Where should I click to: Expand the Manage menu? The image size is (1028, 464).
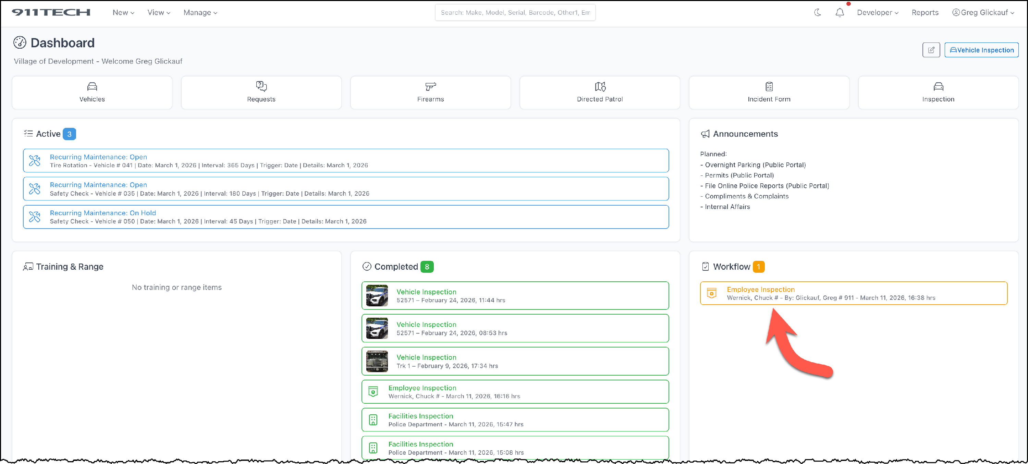click(x=200, y=12)
